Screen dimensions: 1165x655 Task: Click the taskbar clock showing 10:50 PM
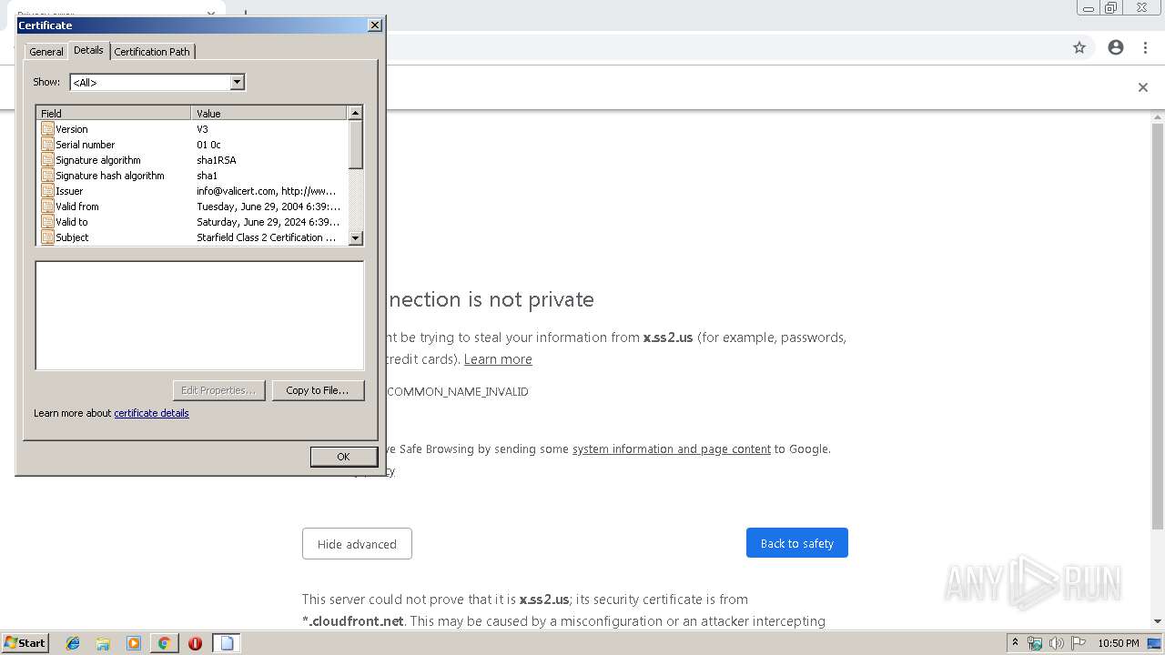[x=1119, y=643]
